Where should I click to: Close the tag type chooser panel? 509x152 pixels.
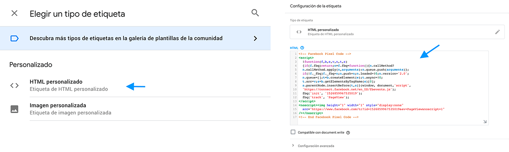[x=14, y=13]
